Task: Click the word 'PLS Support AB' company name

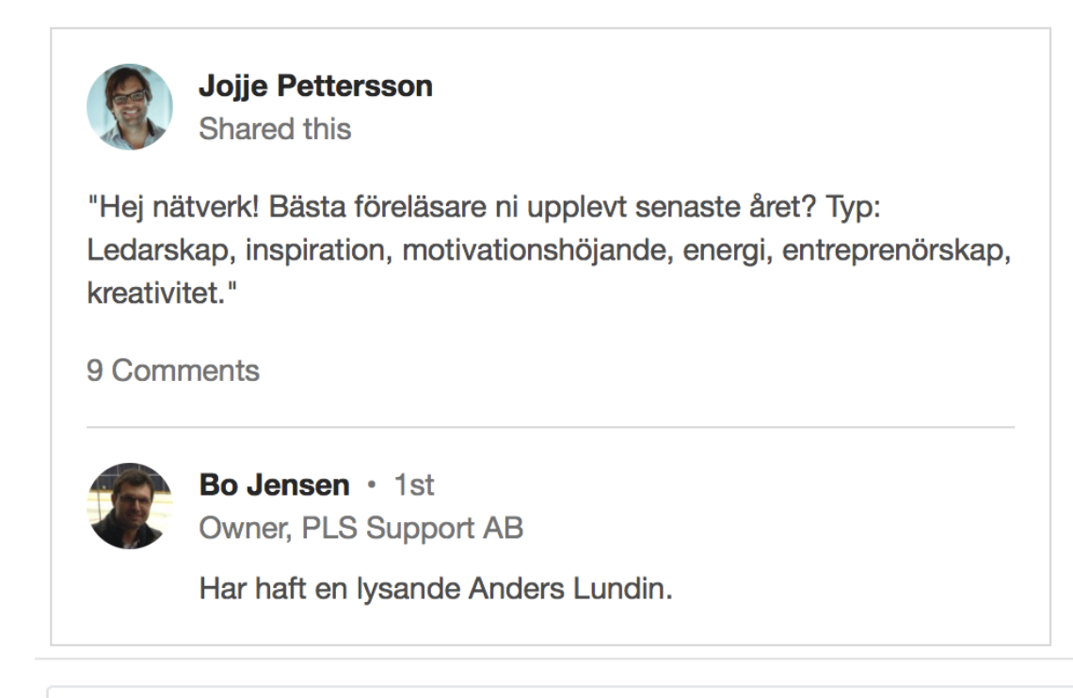Action: point(412,528)
